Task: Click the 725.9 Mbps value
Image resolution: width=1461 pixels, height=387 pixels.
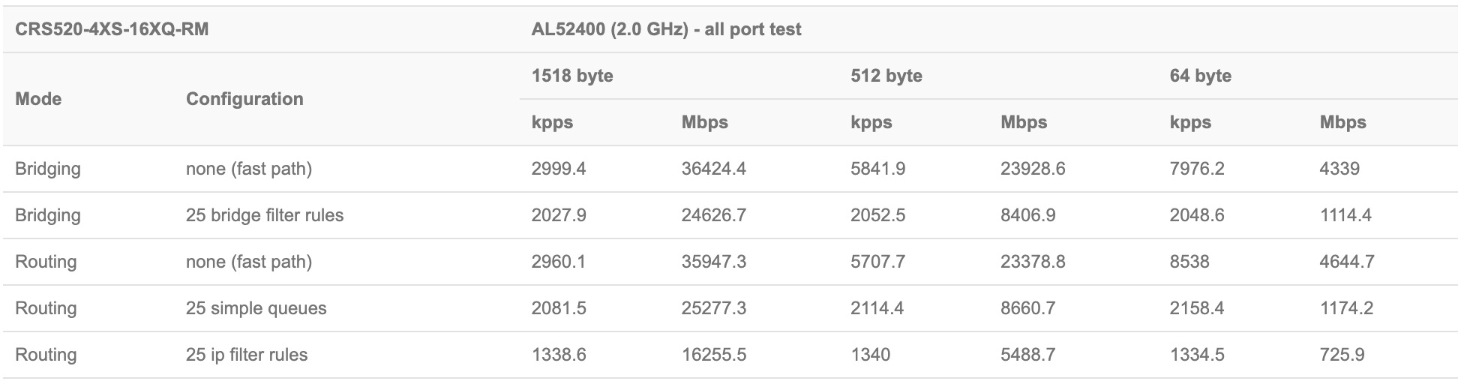Action: coord(1342,355)
